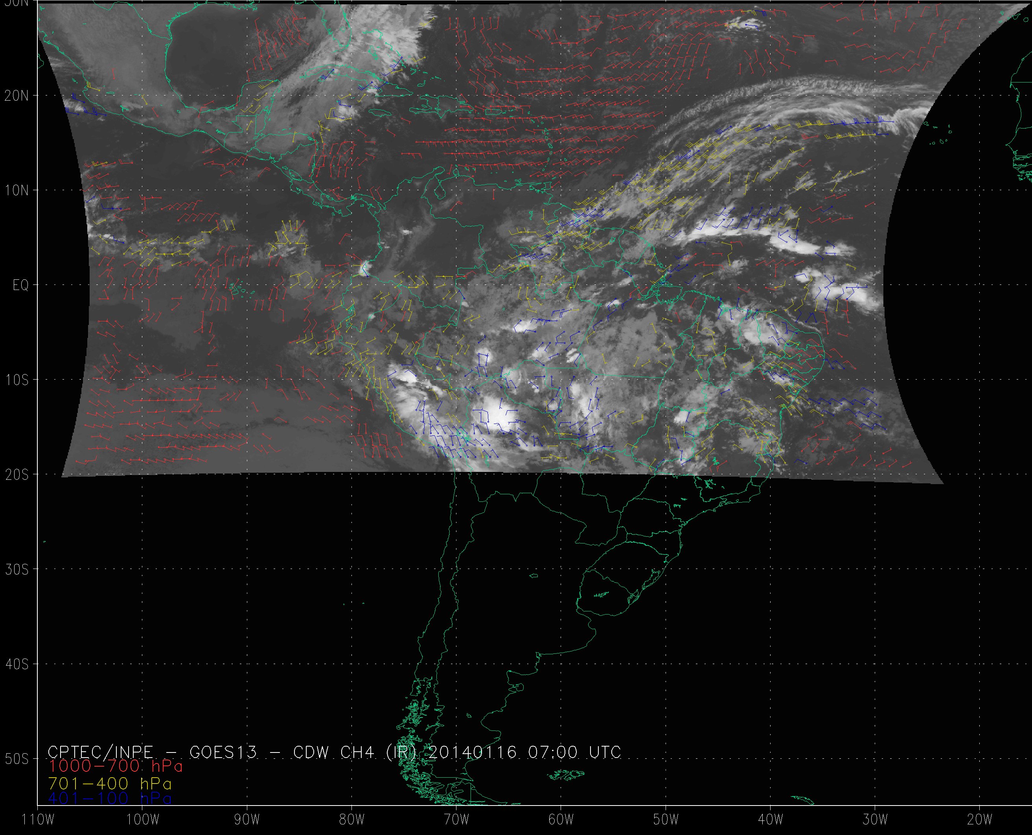Viewport: 1032px width, 835px height.
Task: Click the 100W longitude axis label
Action: coord(142,819)
